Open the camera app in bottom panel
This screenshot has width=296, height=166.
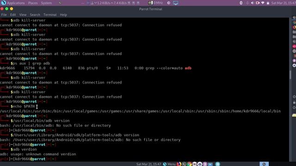pos(200,164)
